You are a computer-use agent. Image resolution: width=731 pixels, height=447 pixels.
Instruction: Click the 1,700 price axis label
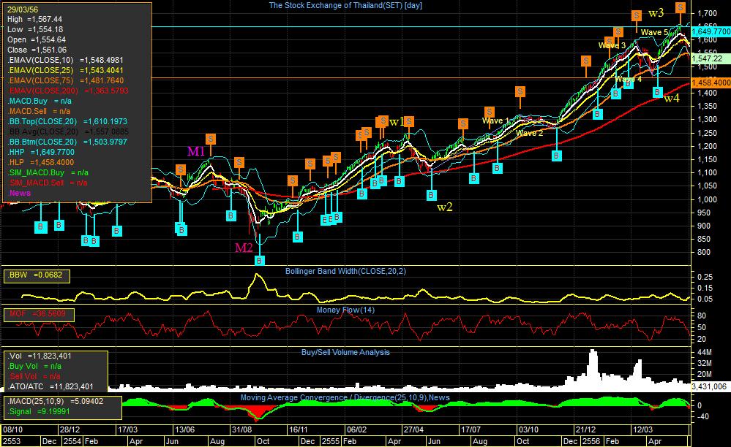[707, 13]
